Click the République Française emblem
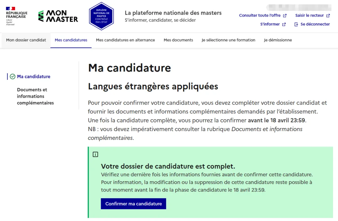Viewport: 338px width, 221px height. (16, 16)
